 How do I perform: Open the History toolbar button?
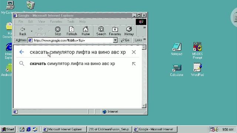tap(129, 31)
